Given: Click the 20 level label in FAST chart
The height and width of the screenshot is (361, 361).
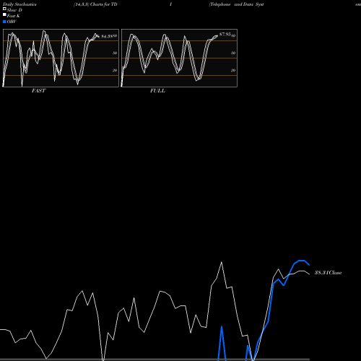Looking at the screenshot, I should pyautogui.click(x=115, y=70).
